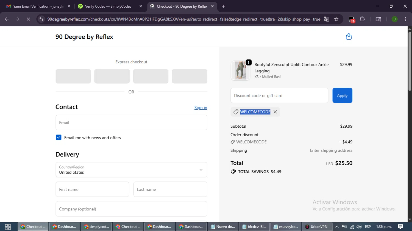
Task: Click the translate page icon
Action: click(326, 19)
